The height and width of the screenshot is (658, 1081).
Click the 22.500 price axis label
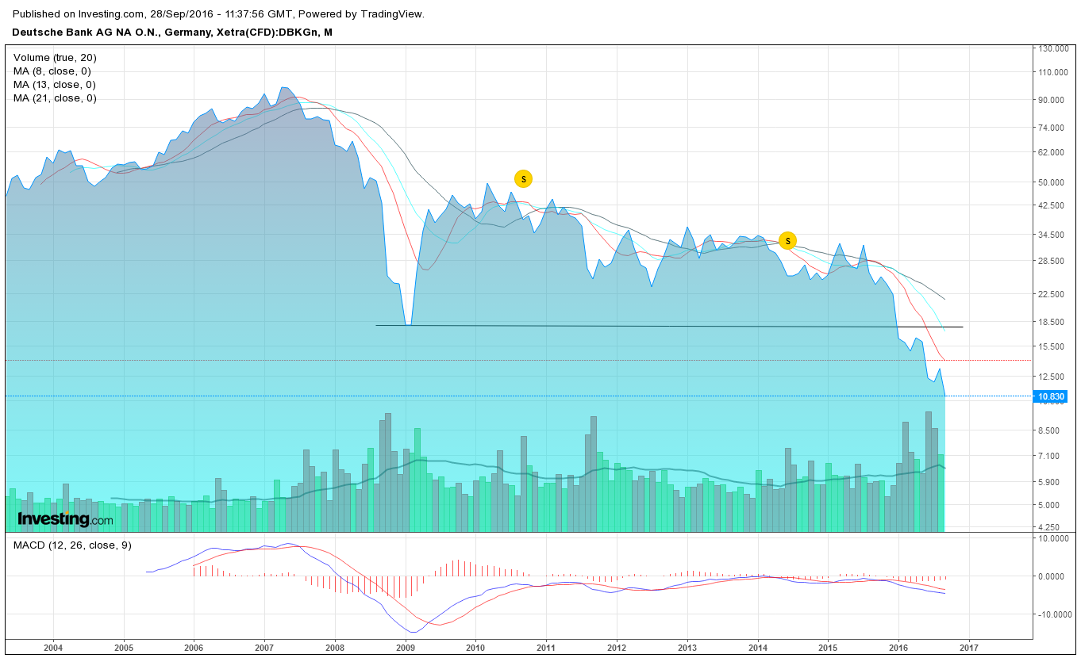(x=1053, y=294)
